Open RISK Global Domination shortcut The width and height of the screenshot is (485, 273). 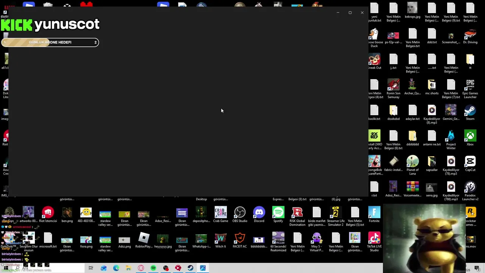coord(297,217)
